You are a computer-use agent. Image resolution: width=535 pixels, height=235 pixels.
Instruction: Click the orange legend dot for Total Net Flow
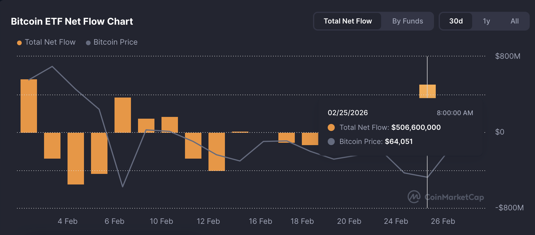[19, 43]
